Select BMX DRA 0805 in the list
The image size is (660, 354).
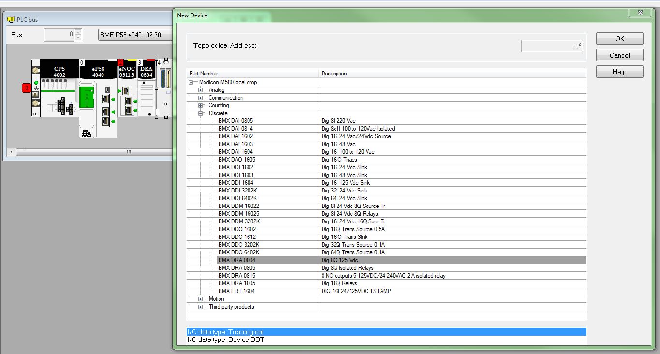pyautogui.click(x=237, y=268)
